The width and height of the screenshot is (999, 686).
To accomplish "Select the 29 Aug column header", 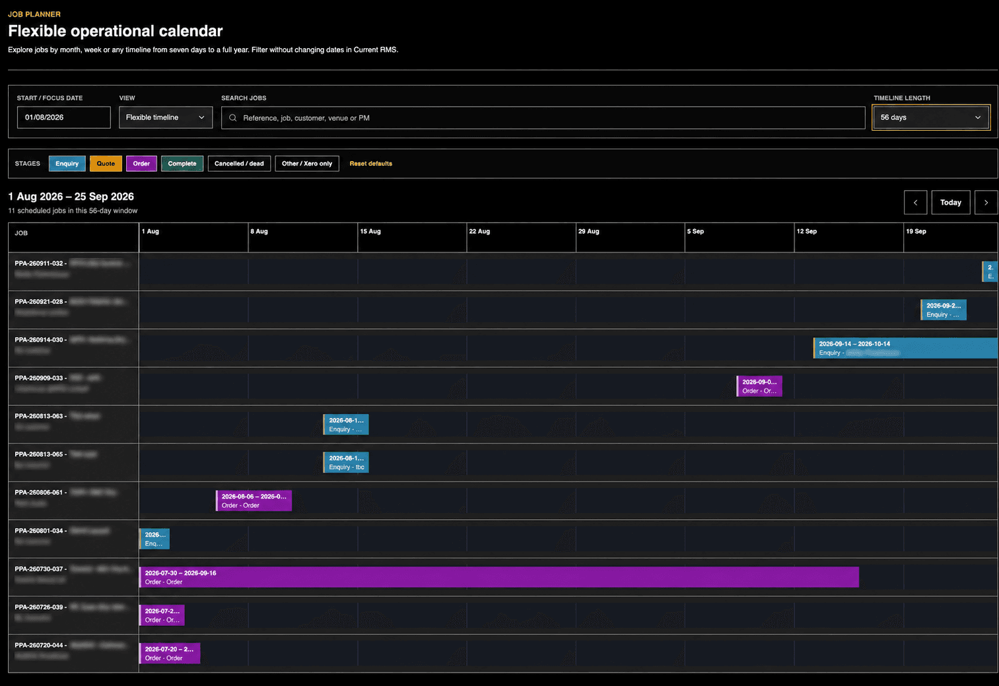I will 631,238.
